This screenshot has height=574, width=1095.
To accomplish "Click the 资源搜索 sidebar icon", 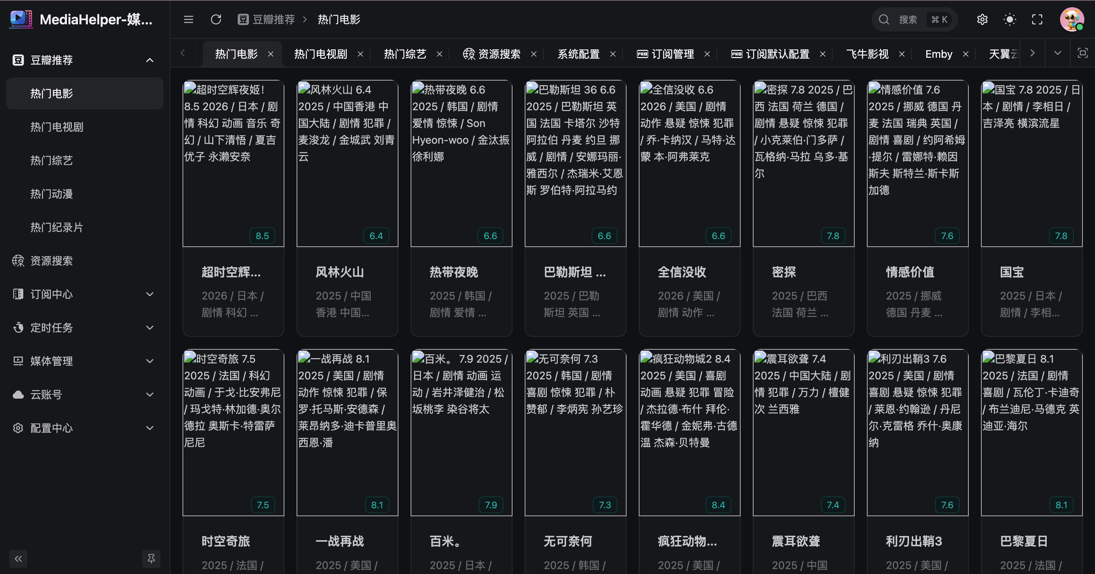I will tap(18, 261).
